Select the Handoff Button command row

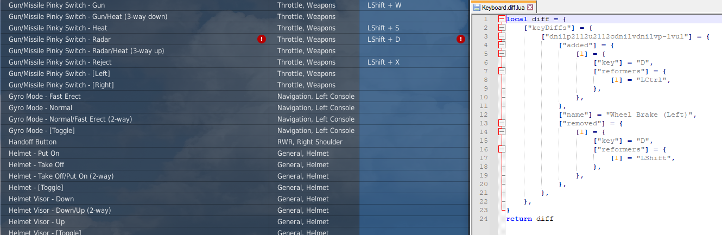[234, 142]
